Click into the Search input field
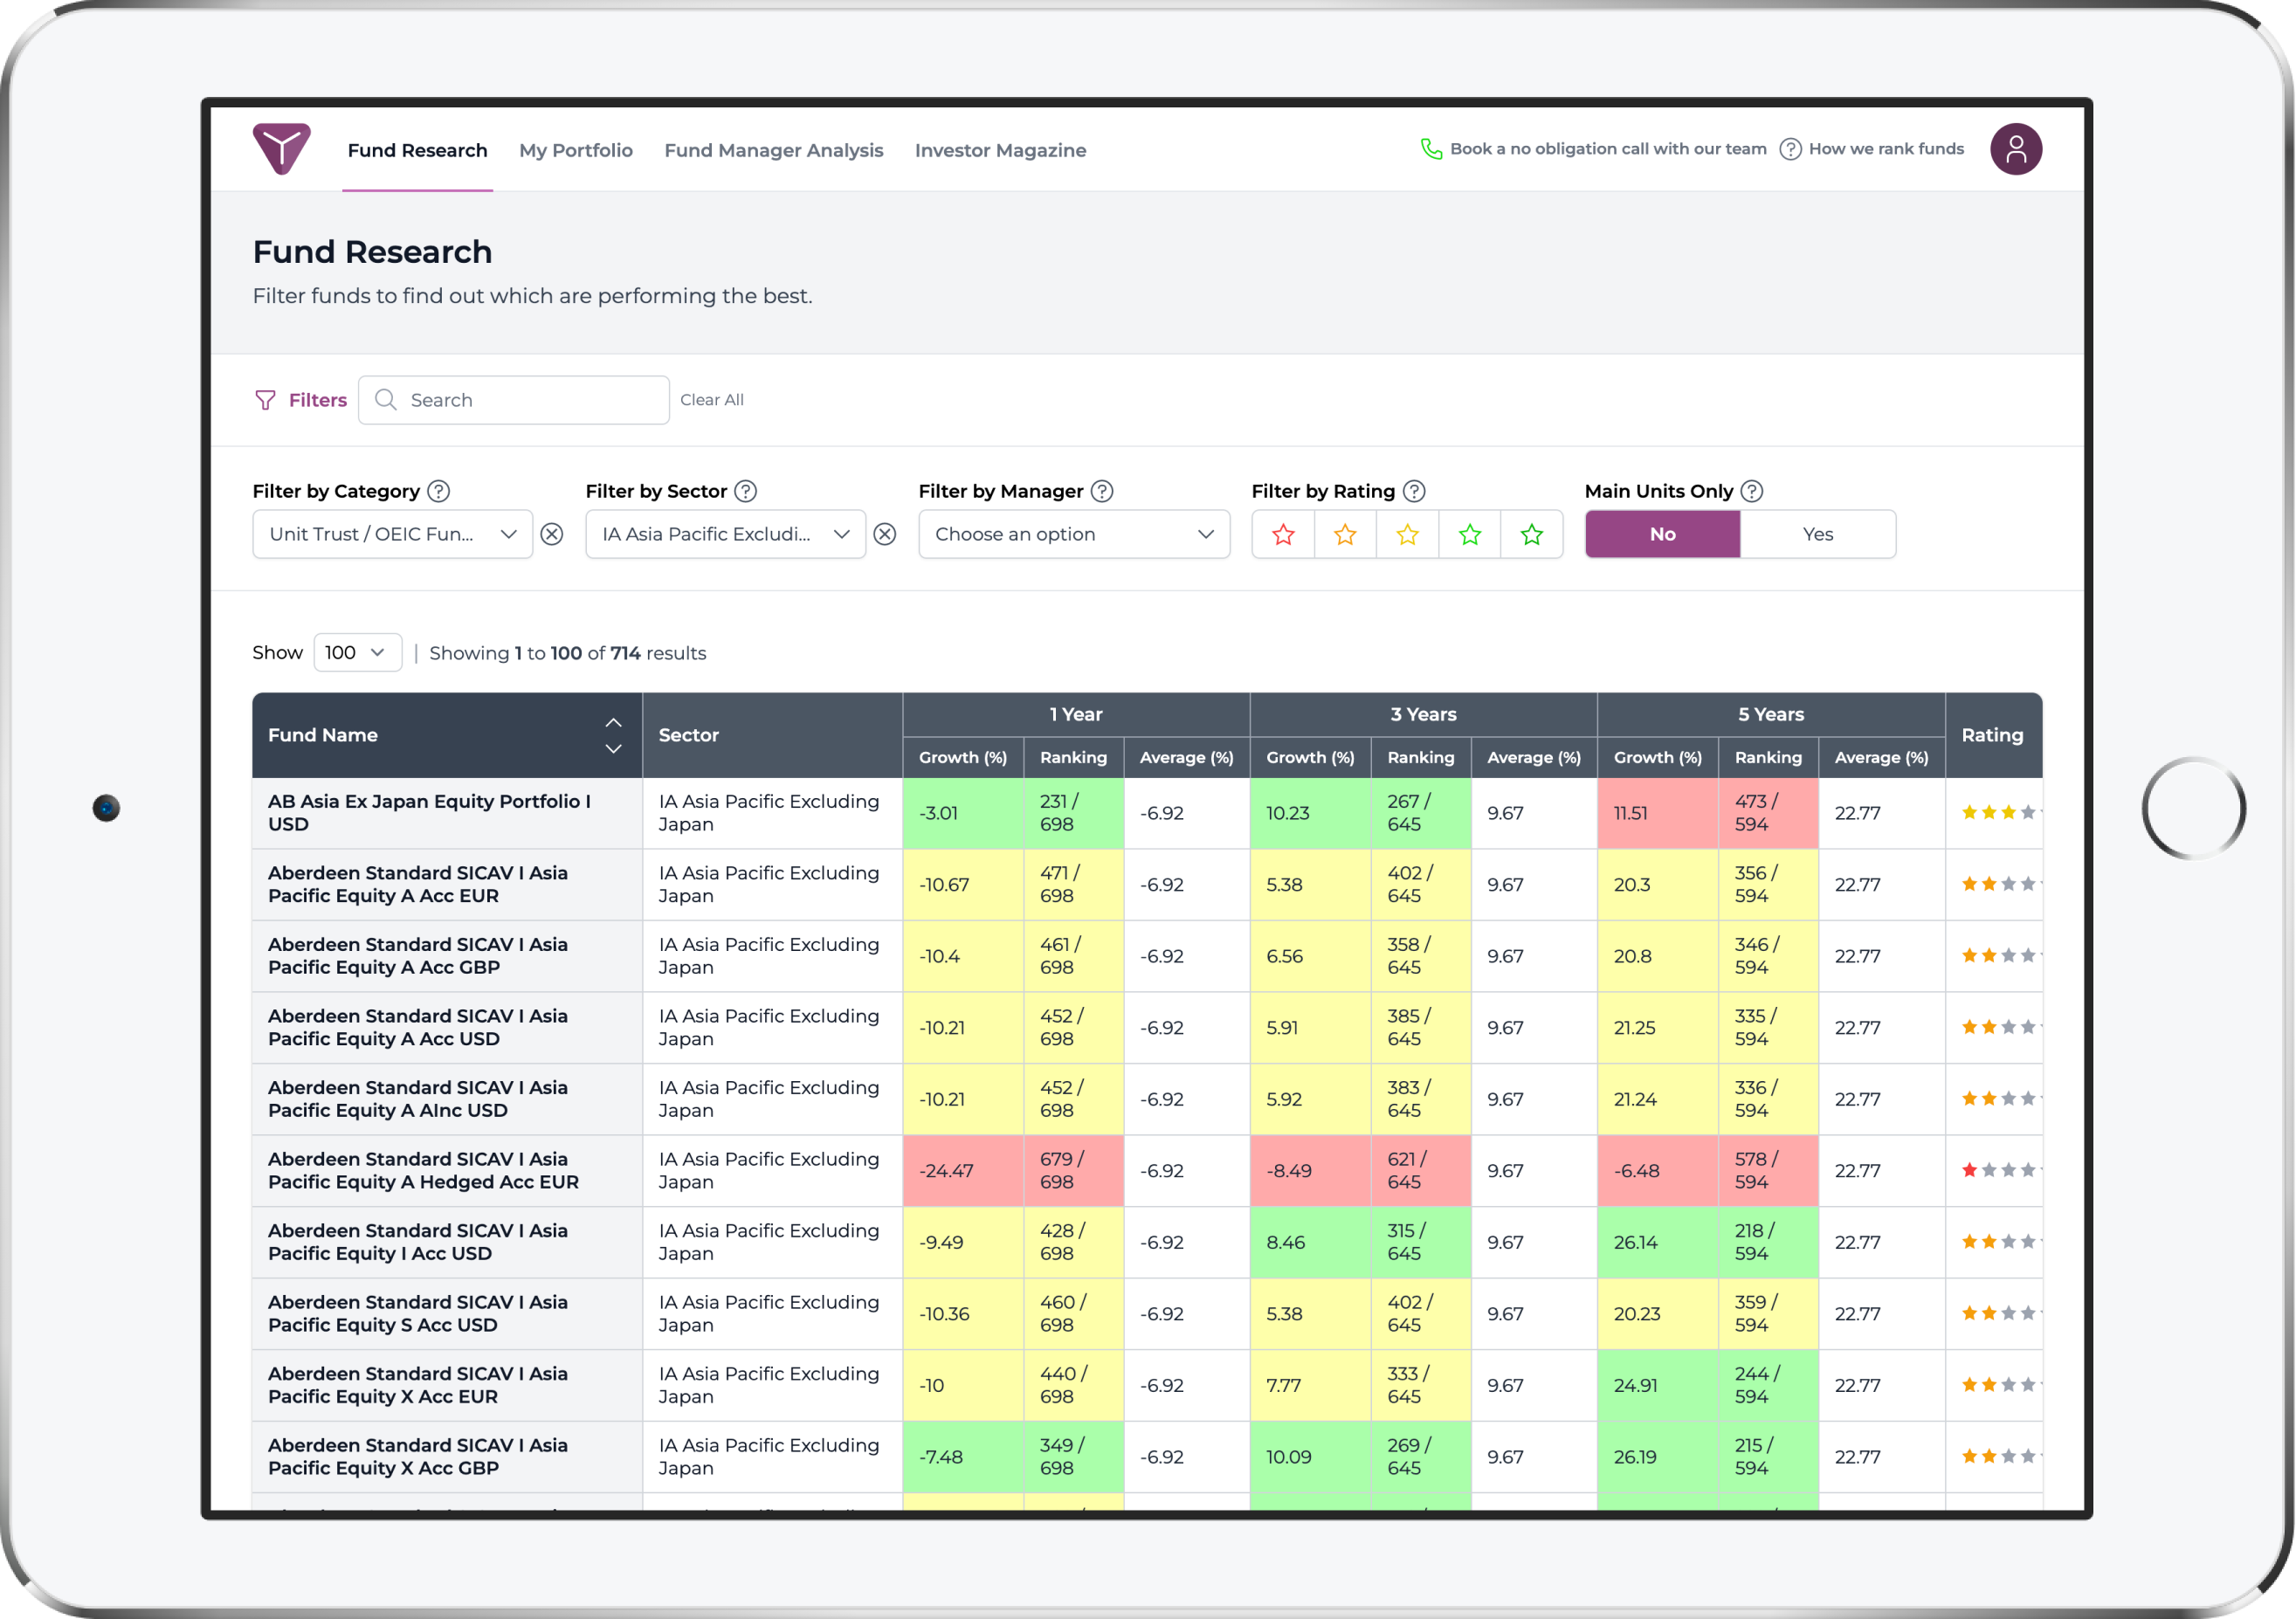Screen dimensions: 2296x1619 [x=514, y=400]
